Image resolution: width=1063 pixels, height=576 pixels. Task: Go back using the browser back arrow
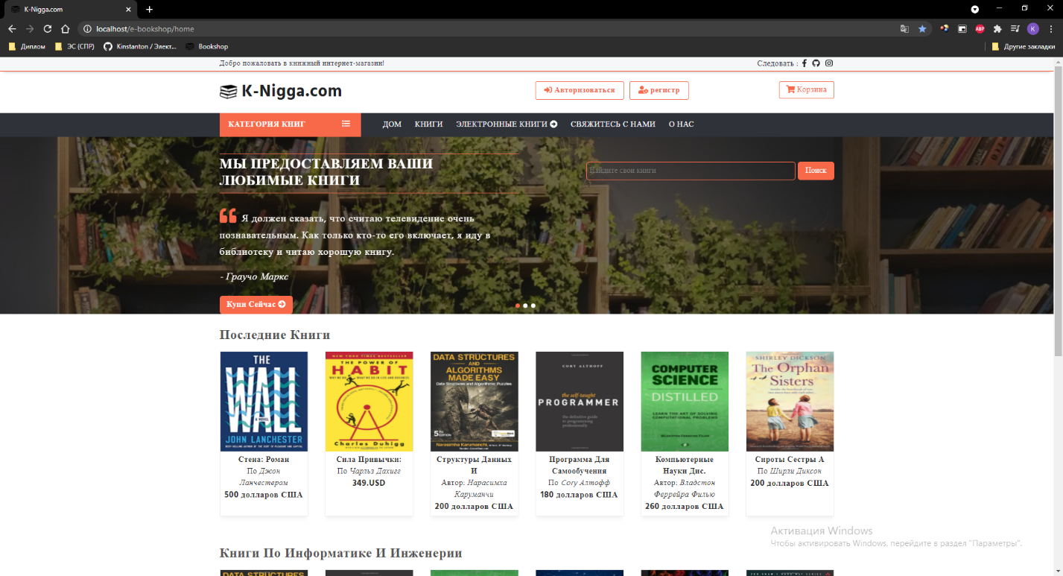click(12, 29)
